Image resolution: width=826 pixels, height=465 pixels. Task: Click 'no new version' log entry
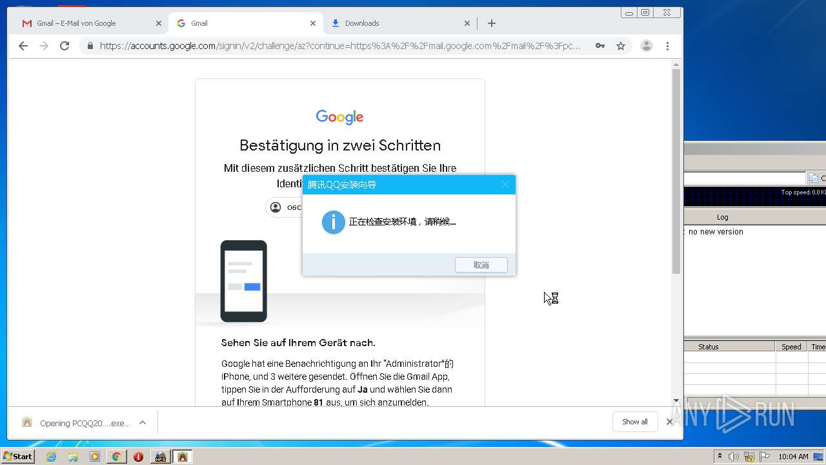pos(716,232)
